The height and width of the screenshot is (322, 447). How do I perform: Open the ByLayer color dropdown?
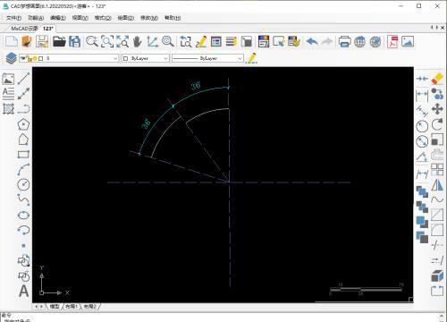coord(146,58)
